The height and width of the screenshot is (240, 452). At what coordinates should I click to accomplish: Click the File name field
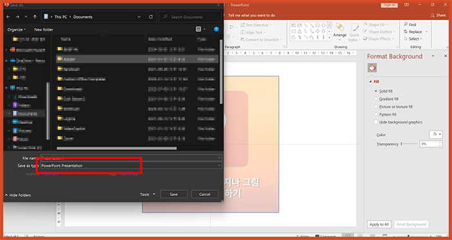point(131,158)
